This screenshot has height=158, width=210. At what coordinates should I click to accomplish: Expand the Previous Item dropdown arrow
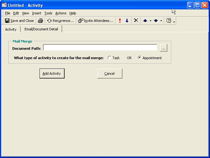[150, 21]
